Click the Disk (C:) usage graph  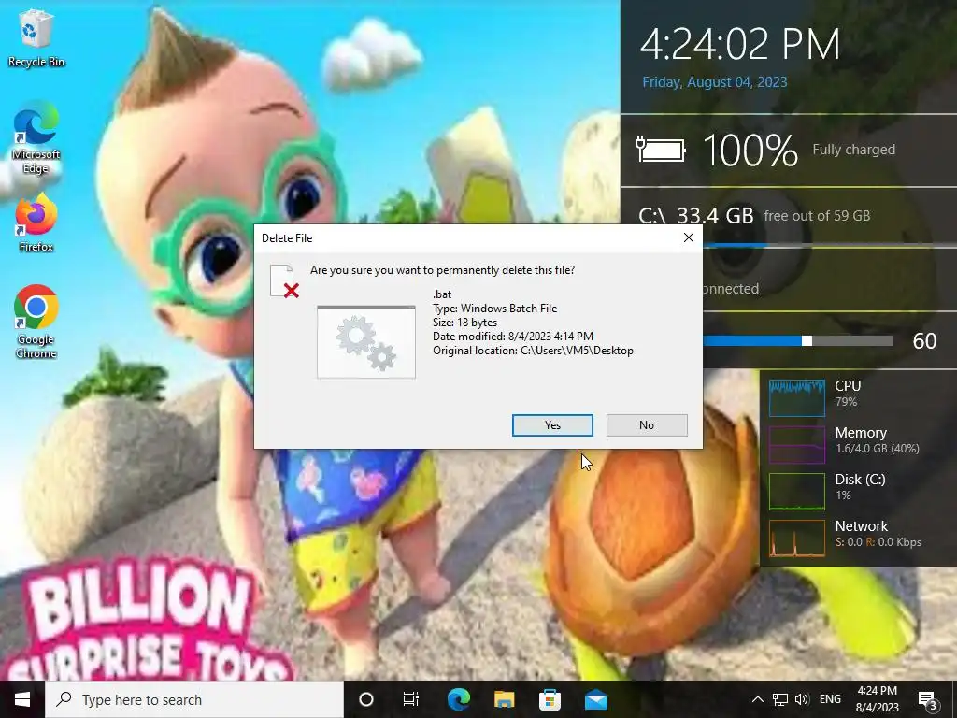[797, 491]
